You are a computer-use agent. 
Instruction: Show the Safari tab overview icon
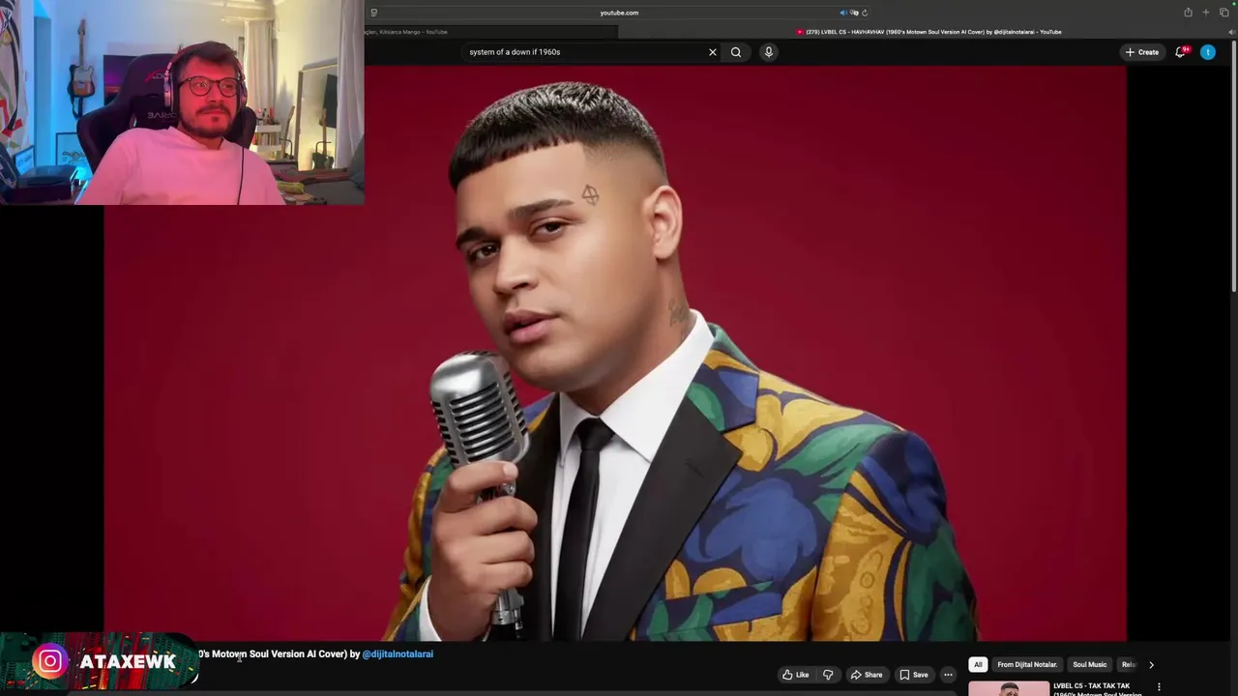click(1224, 13)
